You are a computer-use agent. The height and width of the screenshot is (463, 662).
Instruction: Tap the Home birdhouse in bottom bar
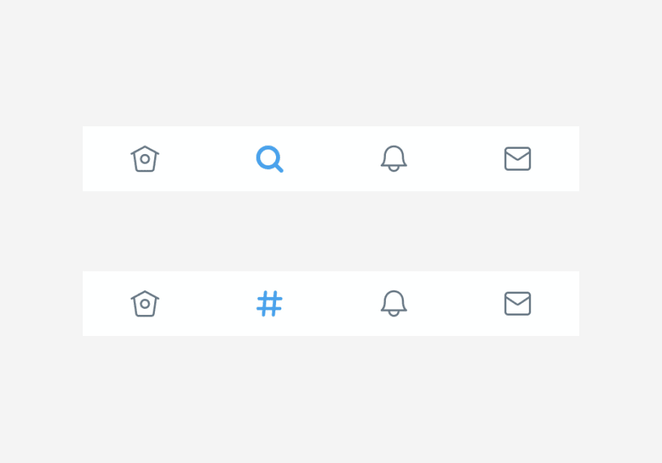pyautogui.click(x=144, y=304)
